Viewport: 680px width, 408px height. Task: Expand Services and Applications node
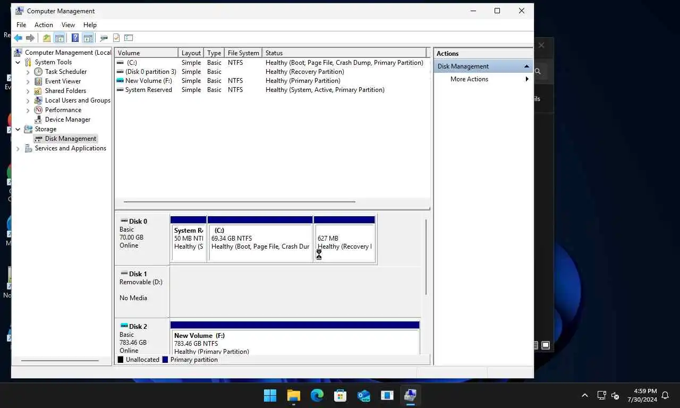[x=18, y=148]
